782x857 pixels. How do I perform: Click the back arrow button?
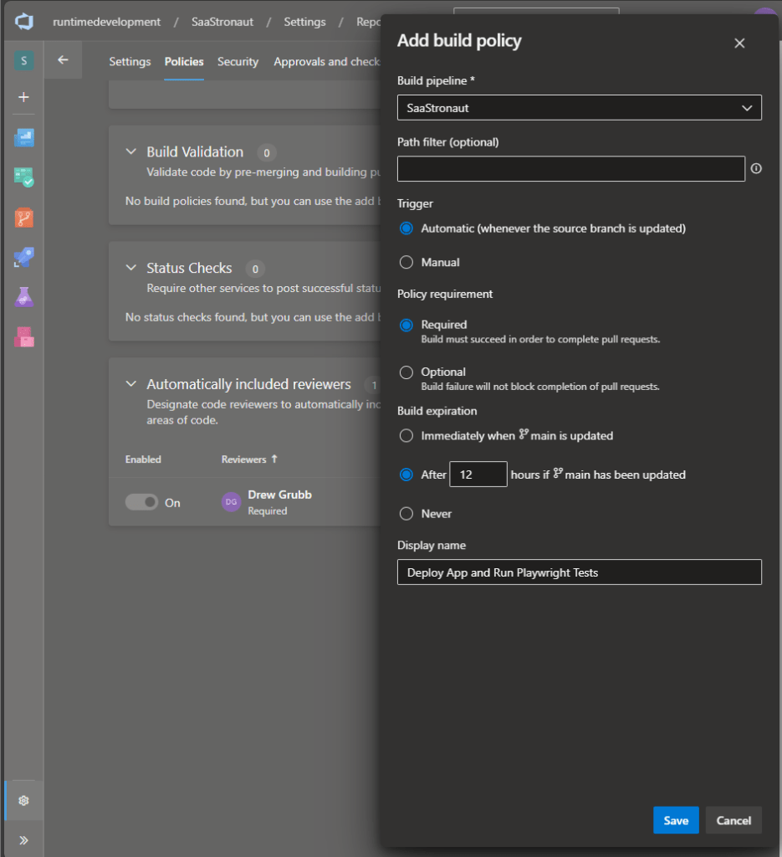[x=63, y=60]
